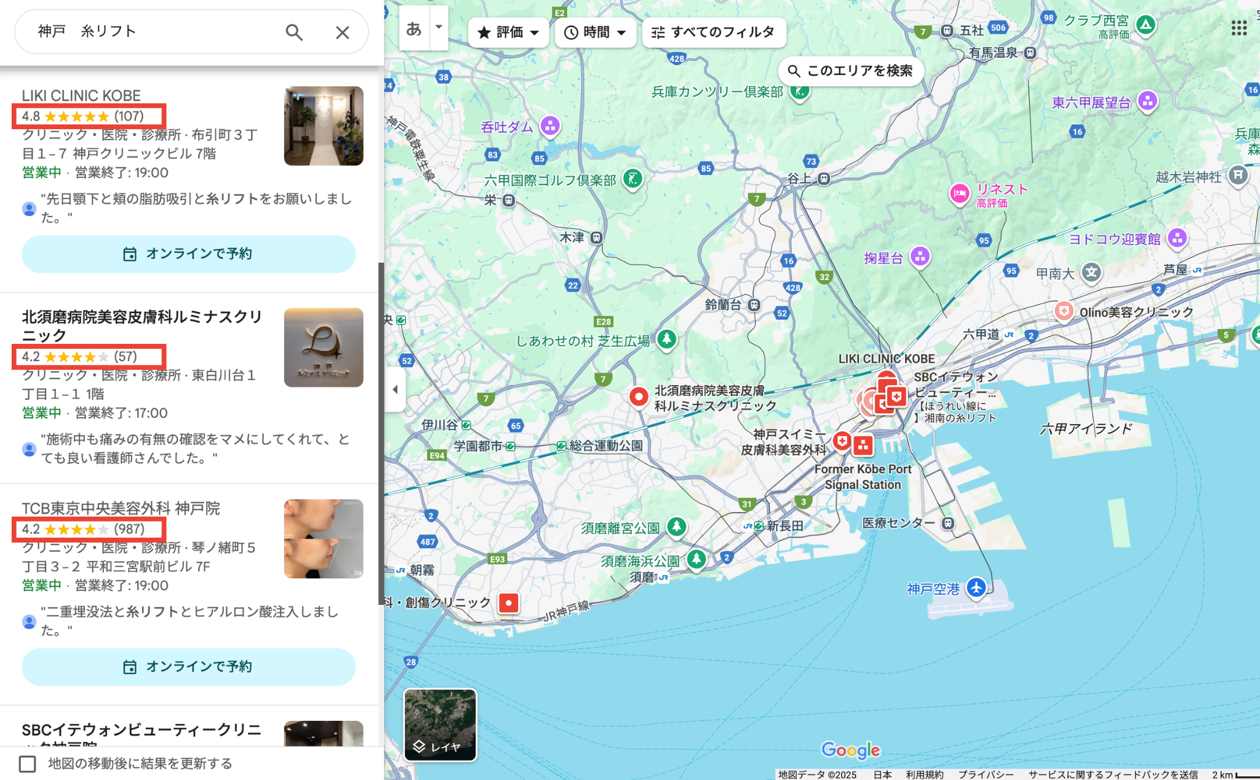Click the 神戸空港 airport icon

point(976,587)
